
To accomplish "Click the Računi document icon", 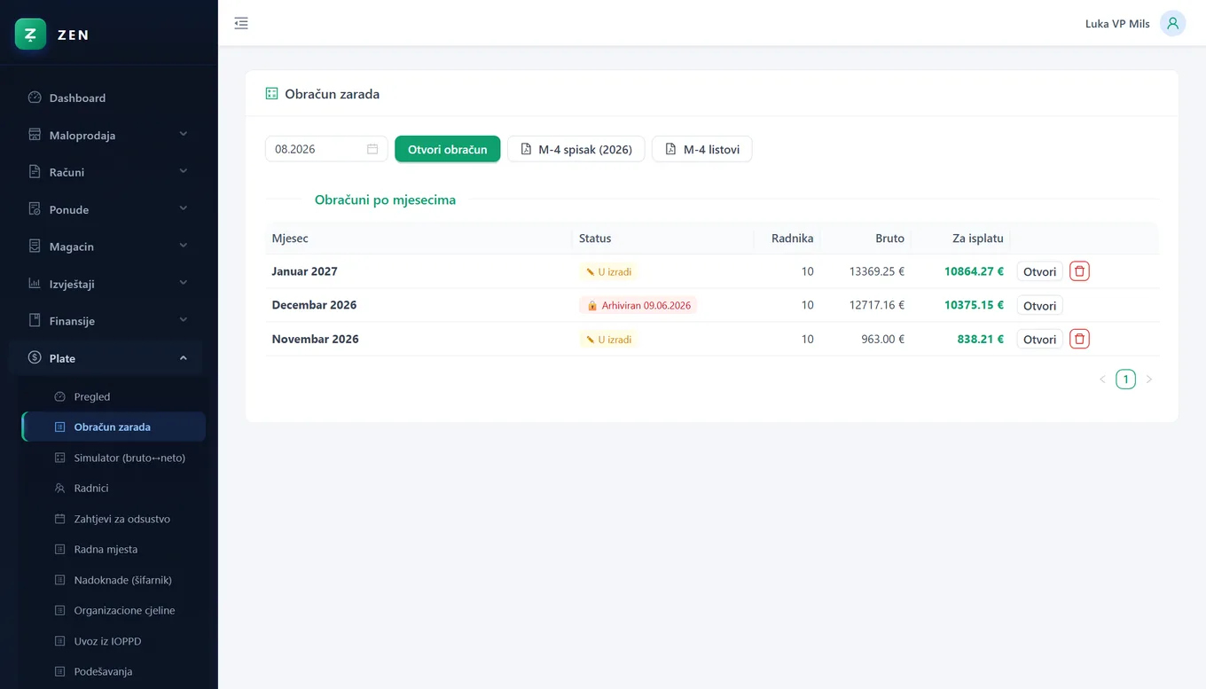I will coord(35,172).
